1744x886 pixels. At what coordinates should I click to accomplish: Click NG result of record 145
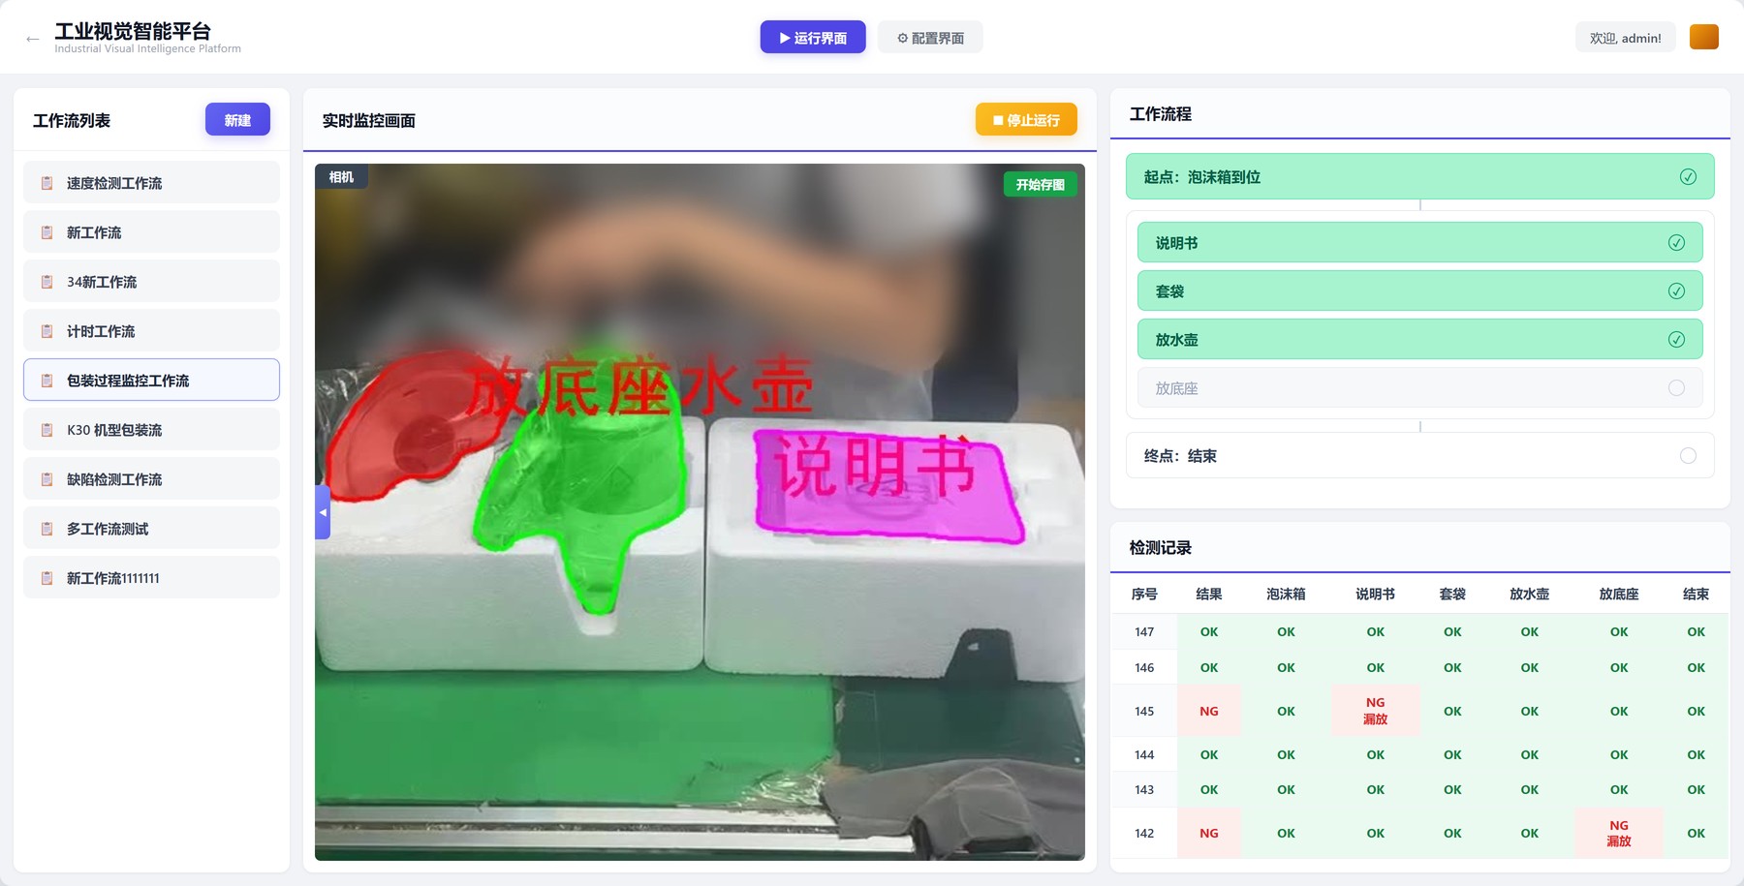(x=1209, y=711)
